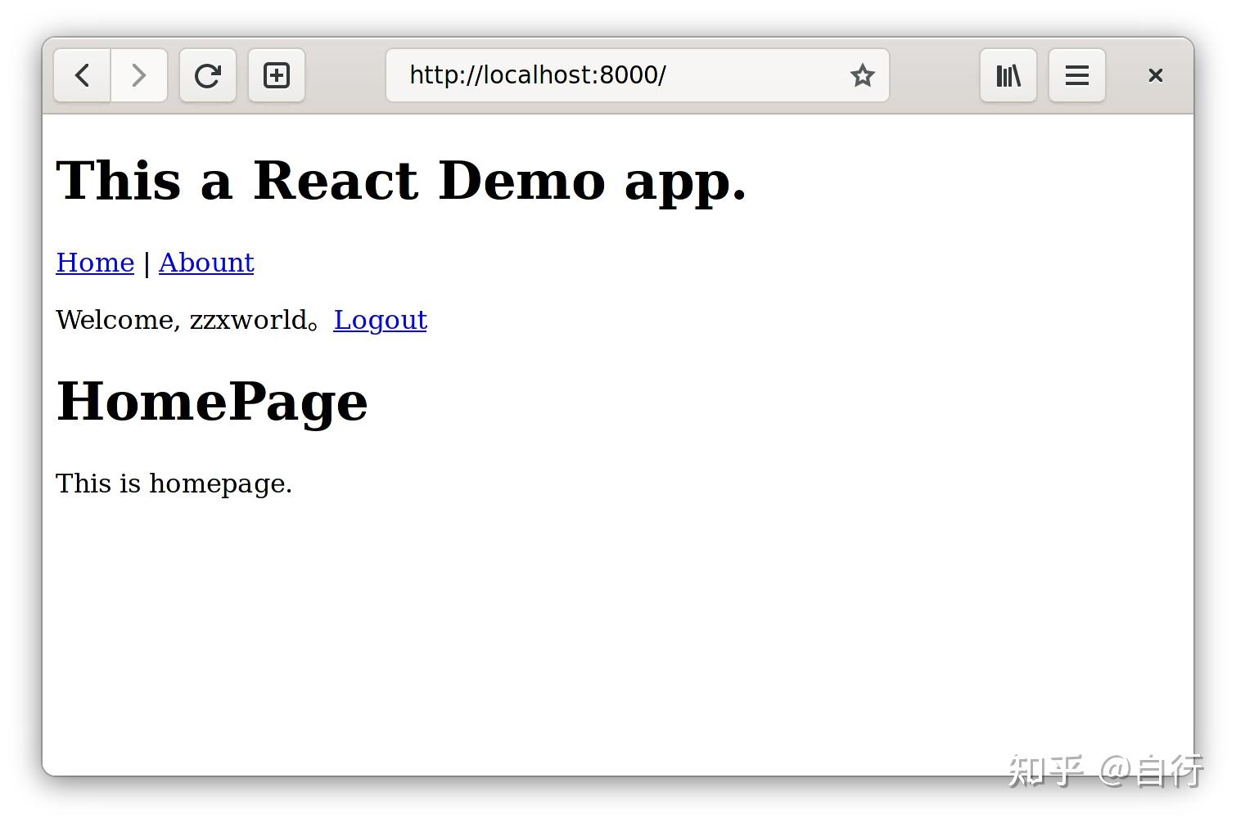Viewport: 1236px width, 823px height.
Task: Toggle the bookmark star for localhost:8000
Action: pyautogui.click(x=863, y=75)
